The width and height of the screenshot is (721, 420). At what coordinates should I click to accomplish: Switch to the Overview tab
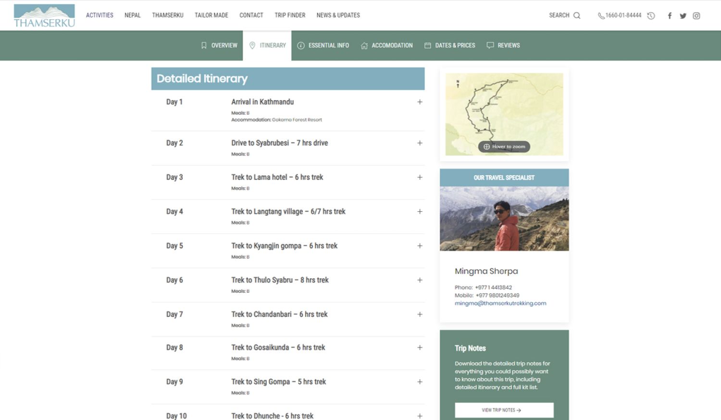219,46
